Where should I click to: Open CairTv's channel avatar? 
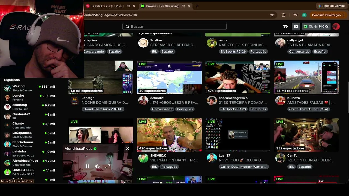[280, 158]
